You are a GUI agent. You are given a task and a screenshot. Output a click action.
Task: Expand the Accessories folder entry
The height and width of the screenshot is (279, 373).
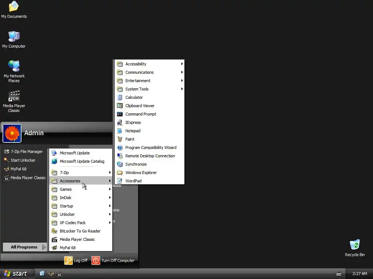[x=81, y=181]
